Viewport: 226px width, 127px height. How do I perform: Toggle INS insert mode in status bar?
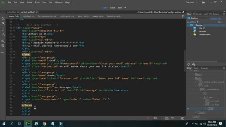pos(167,118)
